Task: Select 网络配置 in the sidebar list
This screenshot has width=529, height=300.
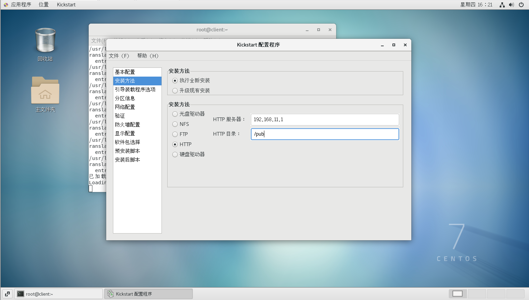Action: pos(137,107)
